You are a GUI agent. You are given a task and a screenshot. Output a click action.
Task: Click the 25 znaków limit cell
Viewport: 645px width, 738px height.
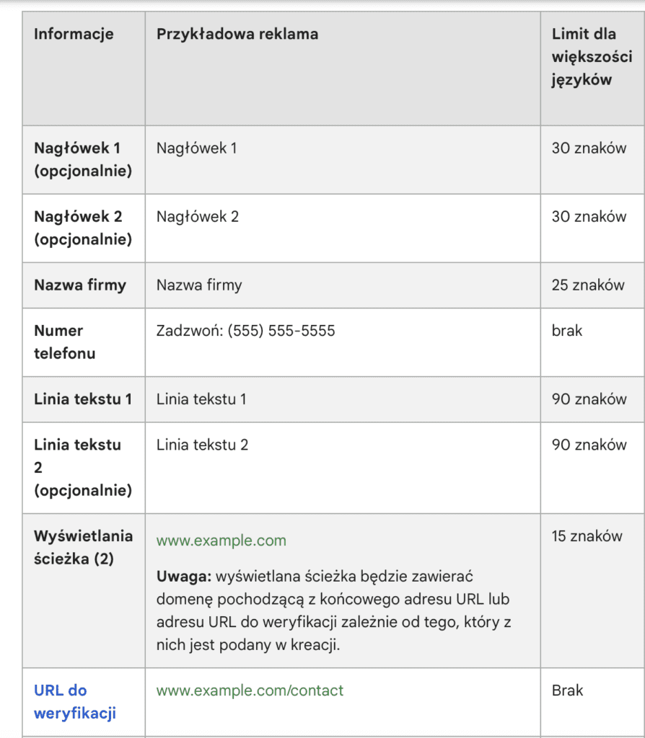click(x=588, y=285)
